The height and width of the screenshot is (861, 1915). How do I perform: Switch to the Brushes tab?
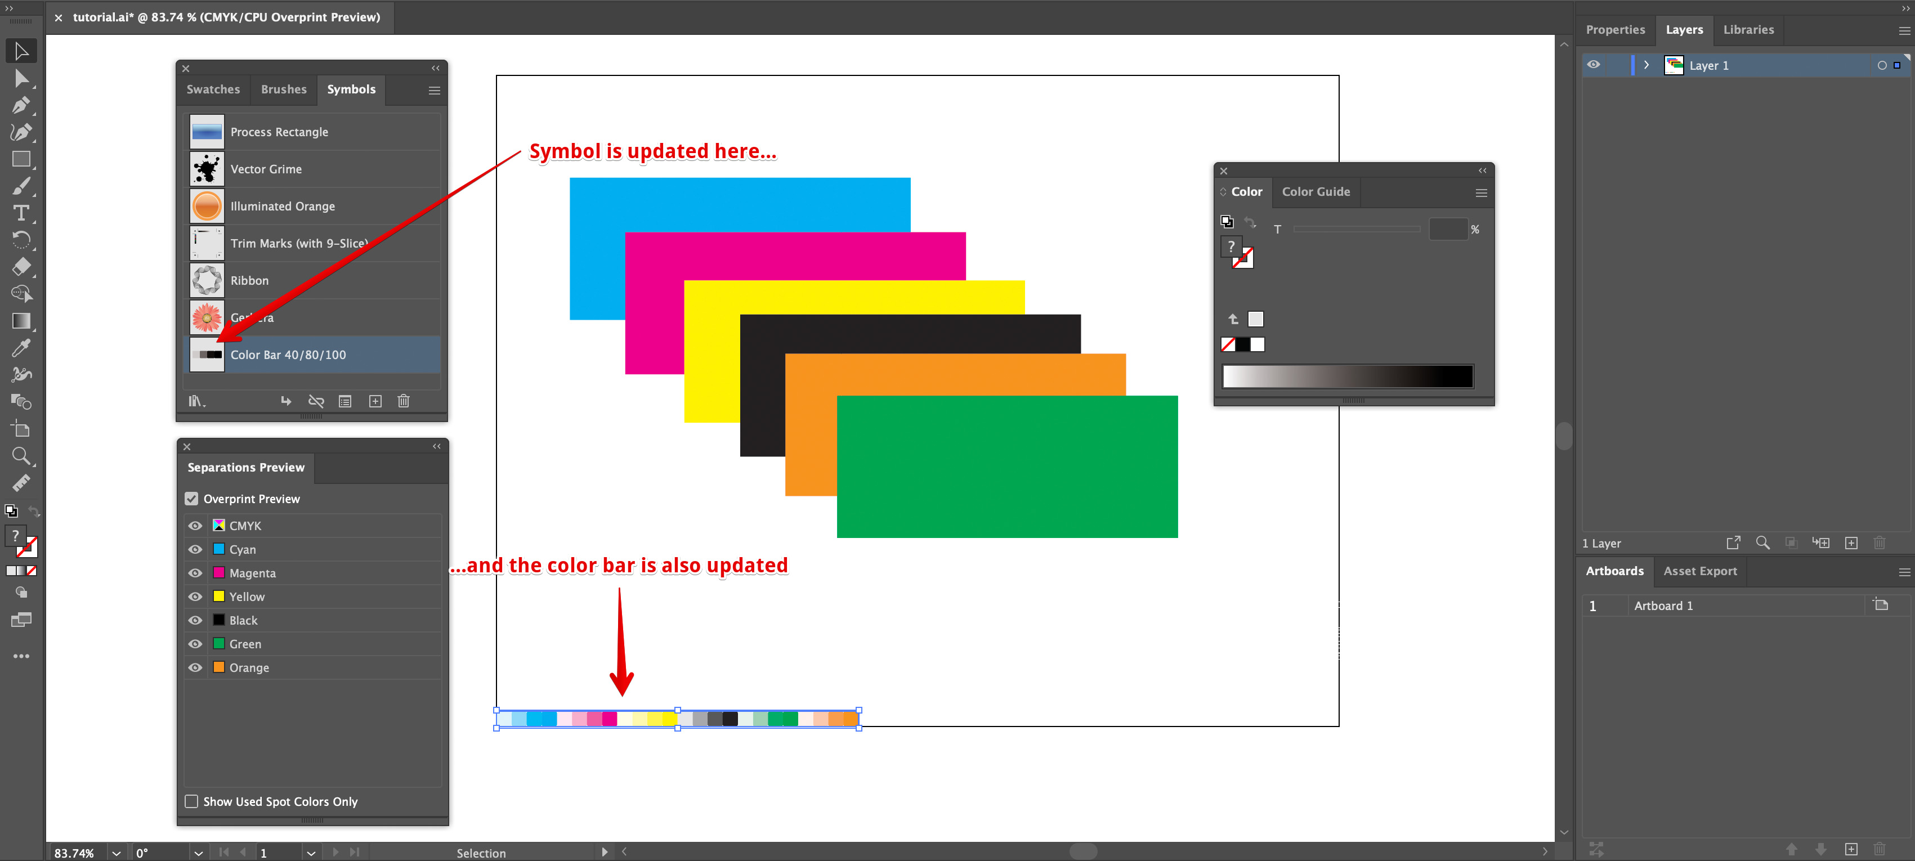pos(283,89)
